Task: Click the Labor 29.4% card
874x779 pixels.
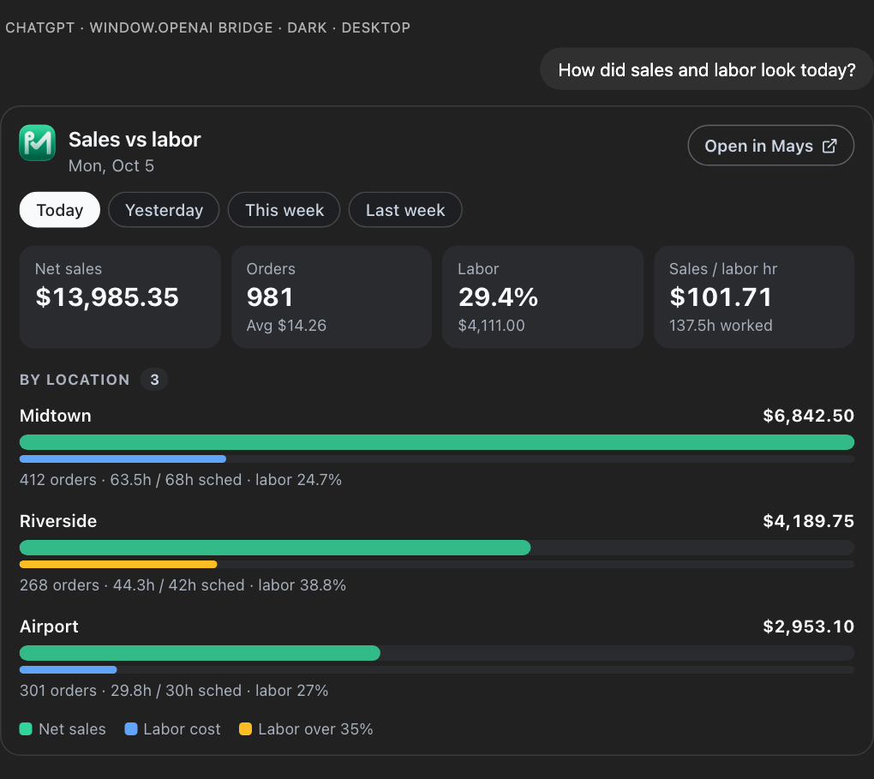Action: pos(543,297)
